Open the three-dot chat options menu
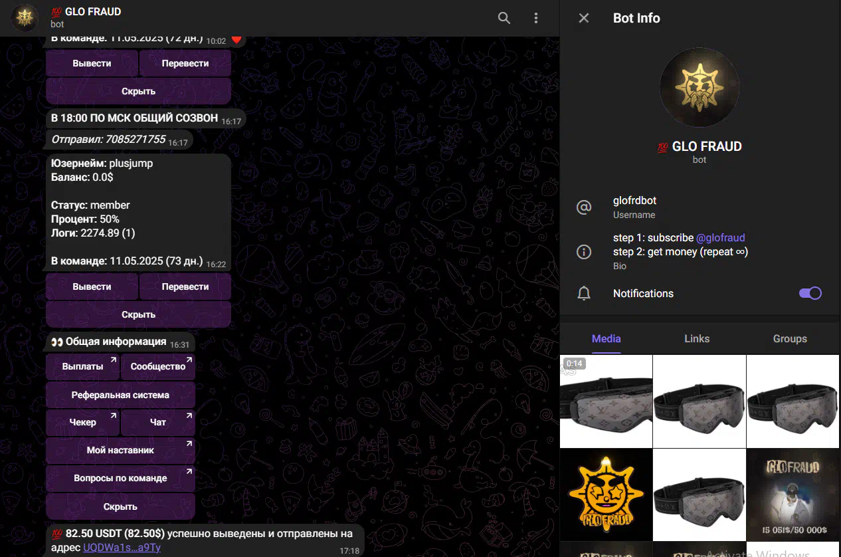841x557 pixels. point(535,18)
